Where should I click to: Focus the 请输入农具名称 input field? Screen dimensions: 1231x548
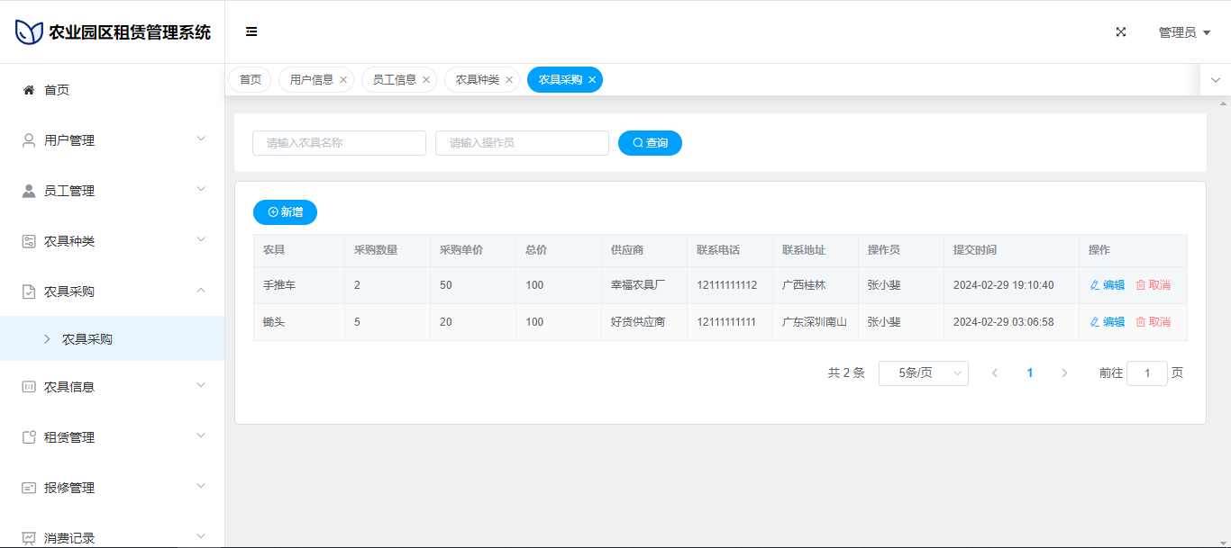click(x=339, y=143)
